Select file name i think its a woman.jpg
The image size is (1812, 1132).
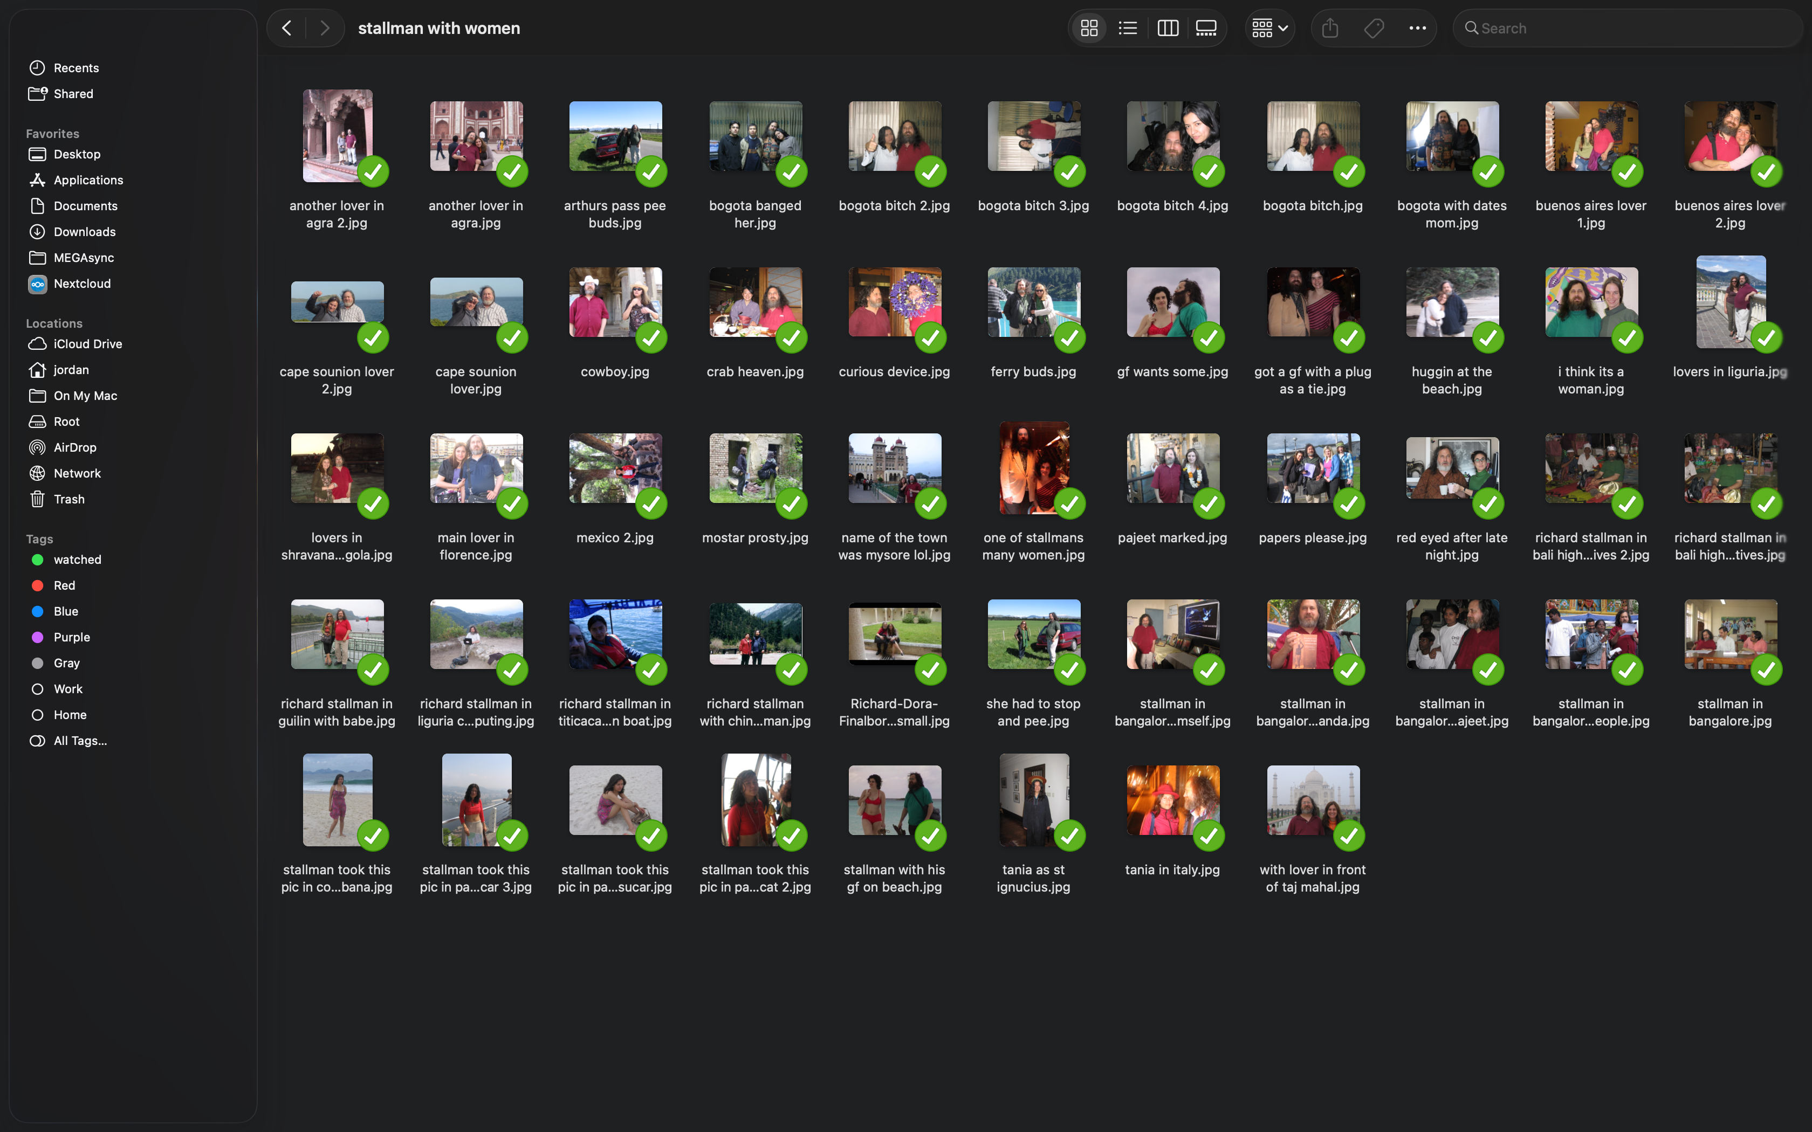pos(1590,381)
